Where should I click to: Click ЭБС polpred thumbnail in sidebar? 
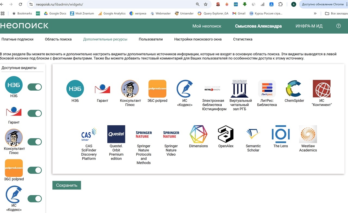click(x=14, y=168)
